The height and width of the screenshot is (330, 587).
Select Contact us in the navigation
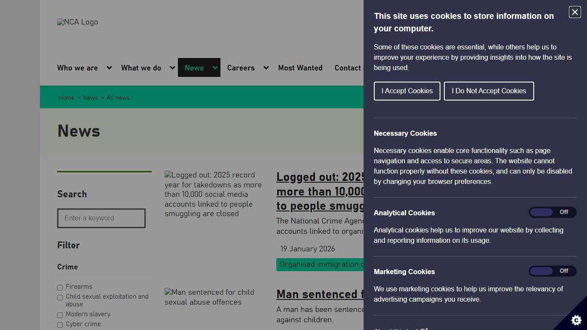(x=349, y=68)
